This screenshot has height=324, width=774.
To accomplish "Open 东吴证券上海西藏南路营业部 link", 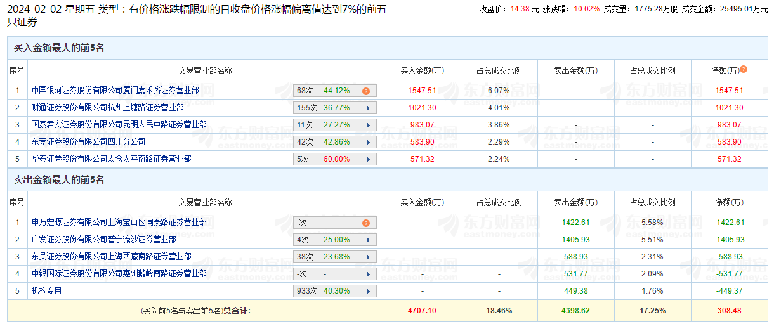I will [x=112, y=257].
